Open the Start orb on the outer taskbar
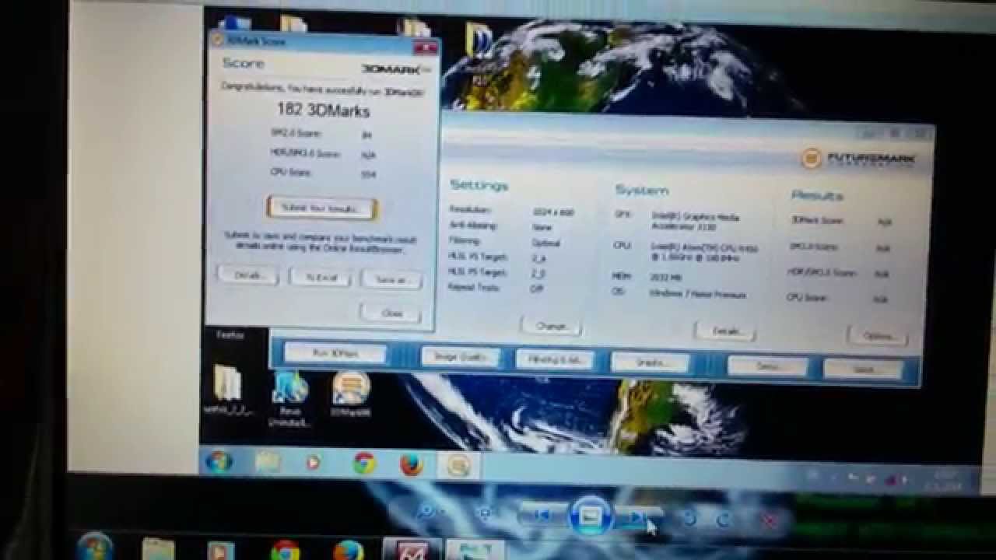996x560 pixels. click(95, 547)
